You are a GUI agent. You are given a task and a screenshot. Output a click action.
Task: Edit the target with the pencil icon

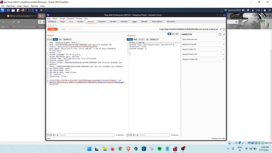(221, 29)
